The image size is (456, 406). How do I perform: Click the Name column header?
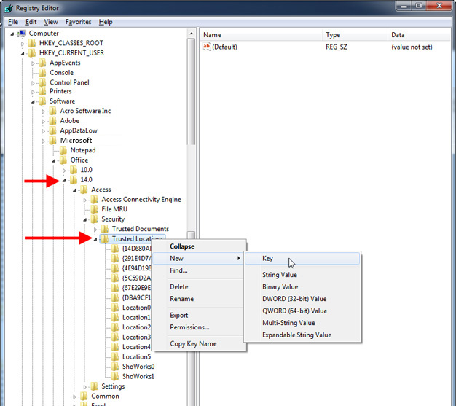coord(213,35)
